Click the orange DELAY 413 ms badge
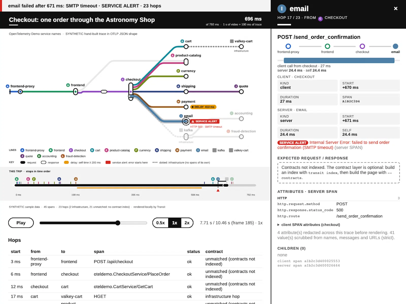The width and height of the screenshot is (406, 304). click(x=203, y=107)
